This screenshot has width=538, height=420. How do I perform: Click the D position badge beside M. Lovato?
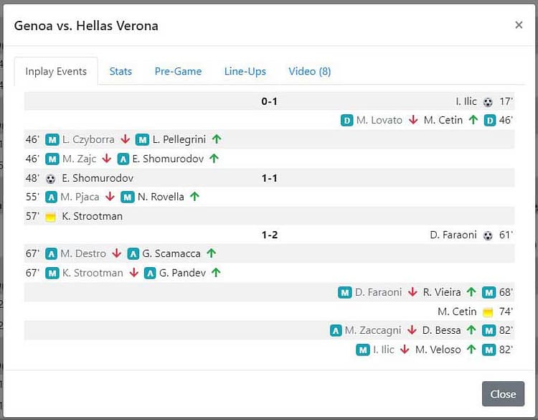coord(347,121)
